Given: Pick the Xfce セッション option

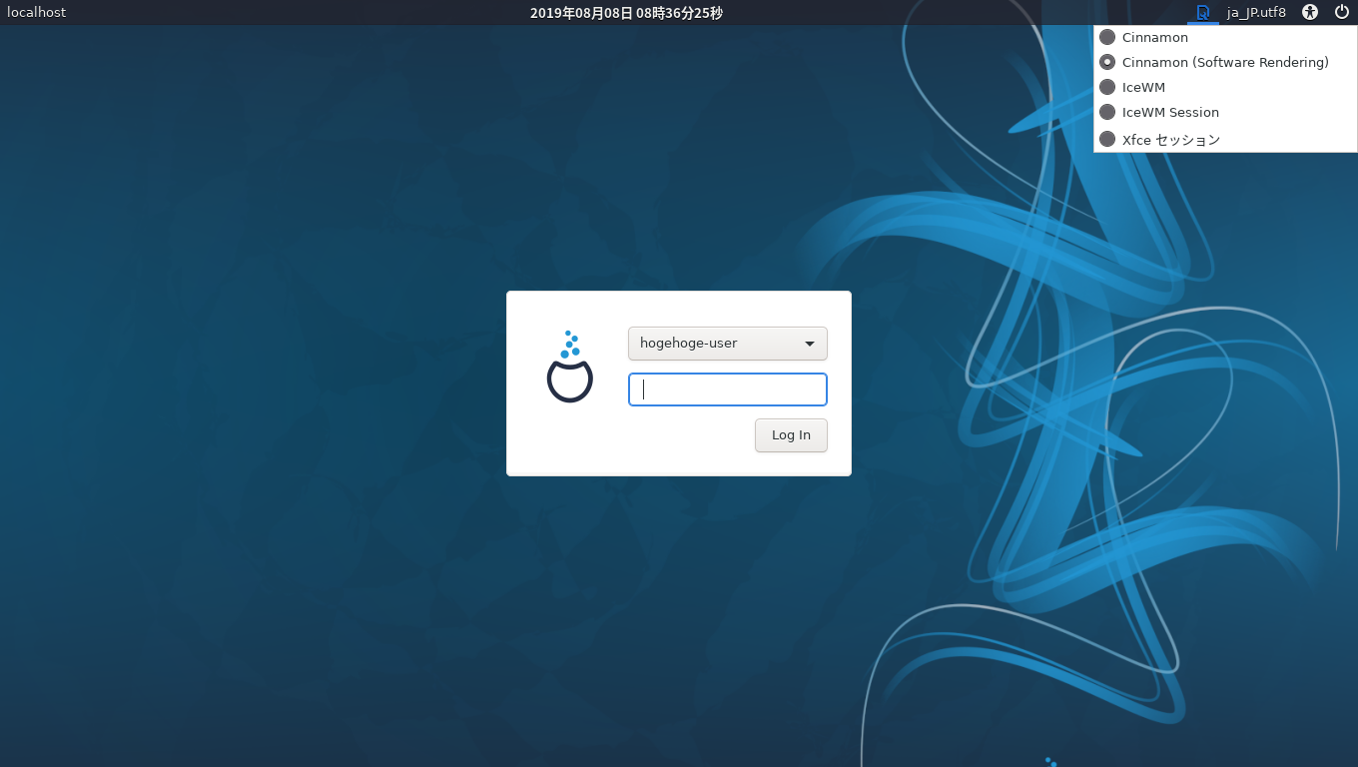Looking at the screenshot, I should pos(1225,139).
